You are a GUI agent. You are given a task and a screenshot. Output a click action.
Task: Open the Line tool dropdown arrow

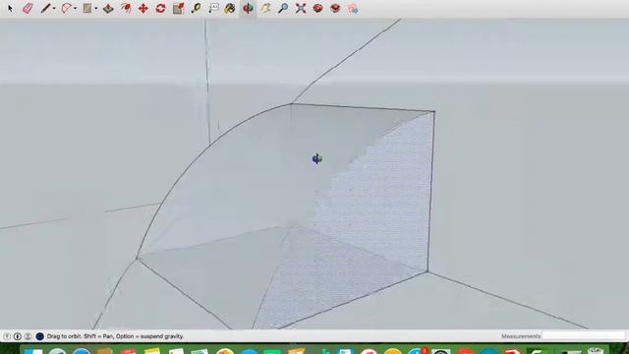(54, 9)
